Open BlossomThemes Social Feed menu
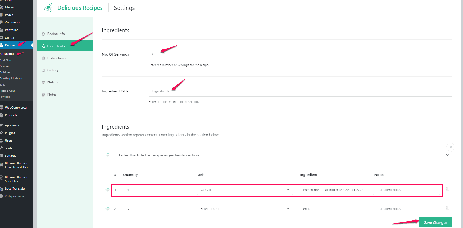Screen dimensions: 463x228 [16, 179]
